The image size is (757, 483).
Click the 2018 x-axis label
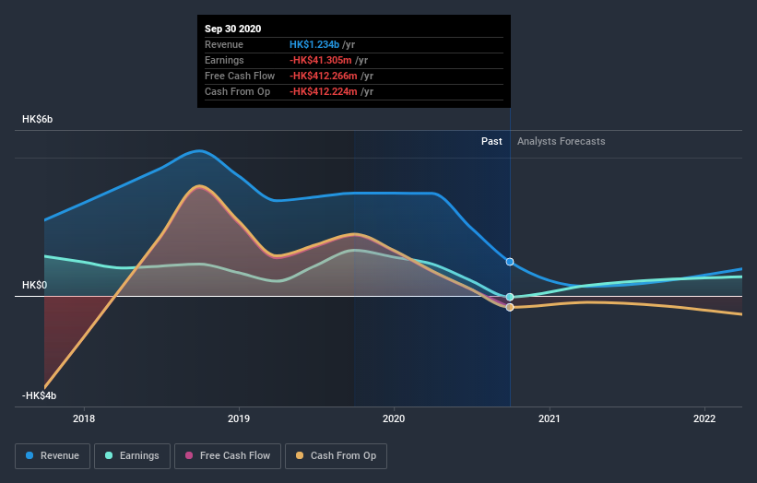click(x=84, y=418)
